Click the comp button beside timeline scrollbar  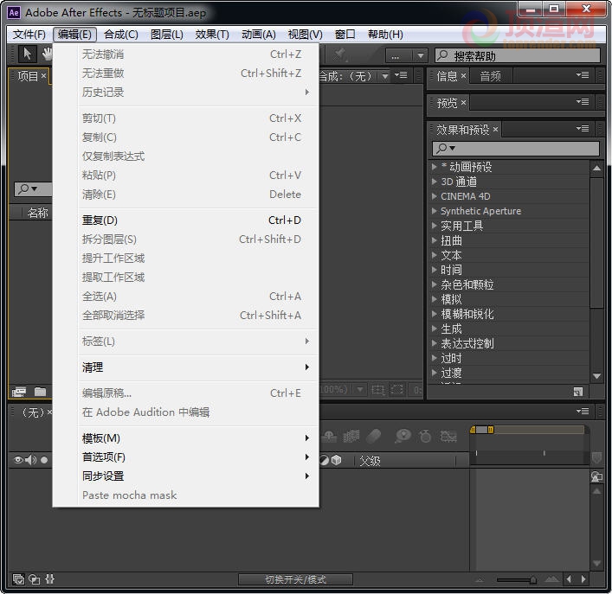[596, 476]
